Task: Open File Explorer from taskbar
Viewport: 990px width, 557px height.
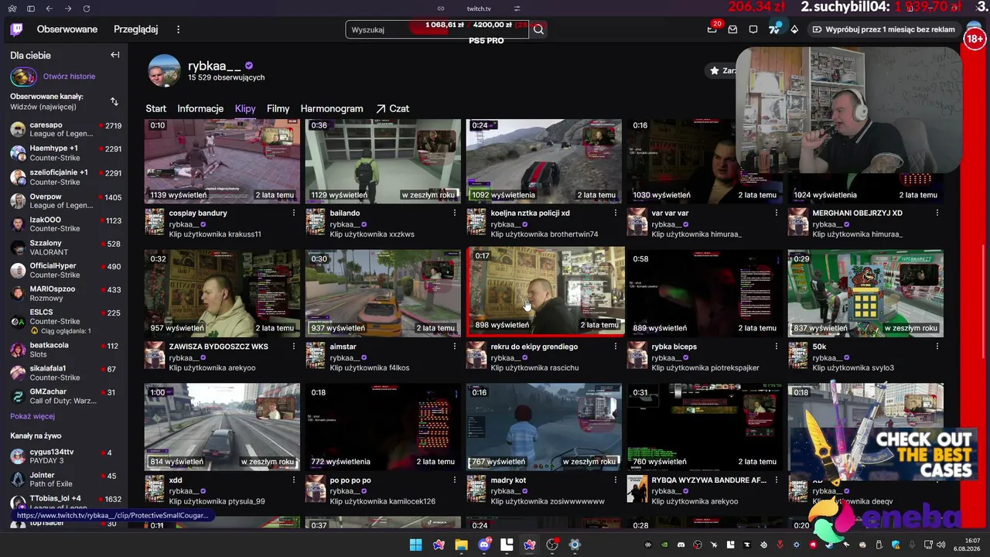Action: pyautogui.click(x=462, y=545)
